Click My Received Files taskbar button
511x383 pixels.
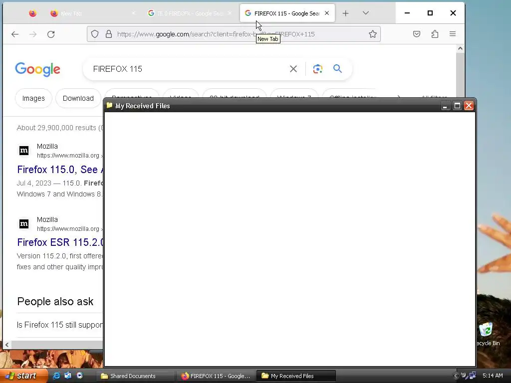tap(296, 376)
